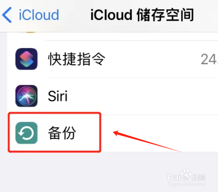Go back via the iCloud link
Image resolution: width=218 pixels, height=192 pixels.
point(39,15)
